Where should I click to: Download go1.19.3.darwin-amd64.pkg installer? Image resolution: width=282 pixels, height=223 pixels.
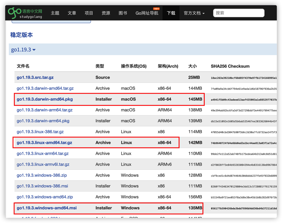(x=45, y=99)
